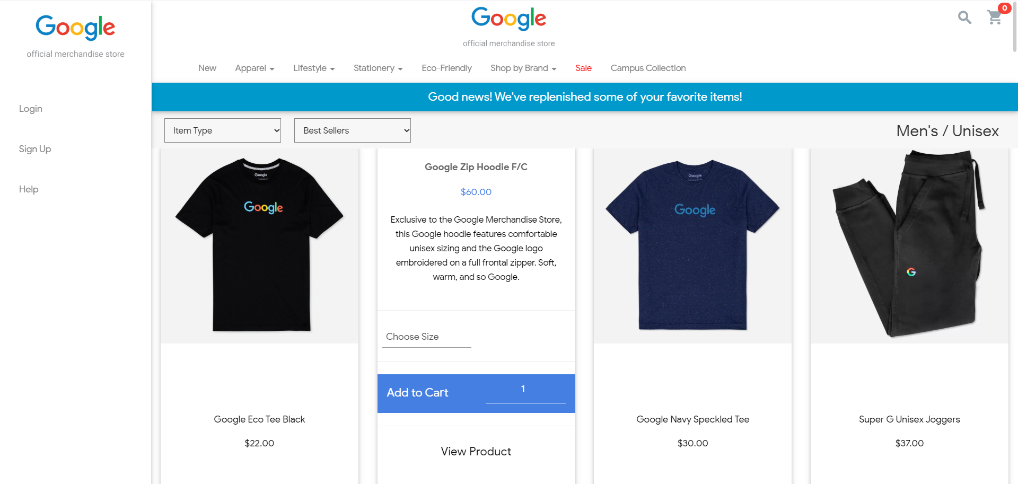Expand the Lifestyle menu
Image resolution: width=1018 pixels, height=484 pixels.
pyautogui.click(x=314, y=68)
